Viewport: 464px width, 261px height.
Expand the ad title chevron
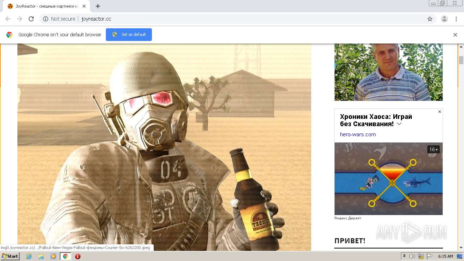coord(399,124)
